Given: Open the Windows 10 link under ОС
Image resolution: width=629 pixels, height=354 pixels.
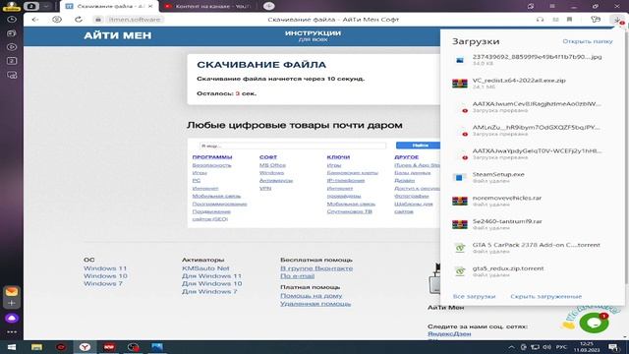Looking at the screenshot, I should click(105, 275).
